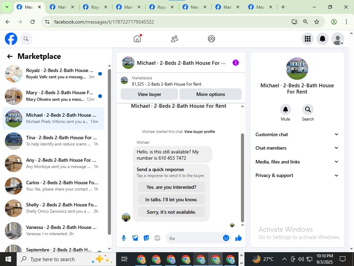
Task: Open Royalz conversation in list
Action: (53, 74)
